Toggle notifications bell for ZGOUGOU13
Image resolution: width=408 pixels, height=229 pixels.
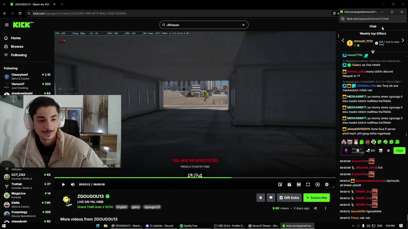[260, 198]
